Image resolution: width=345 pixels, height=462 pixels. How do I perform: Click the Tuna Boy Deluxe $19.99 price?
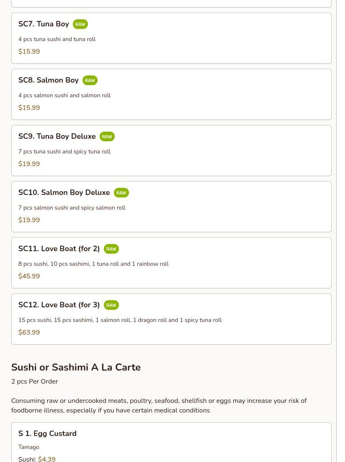[x=29, y=164]
